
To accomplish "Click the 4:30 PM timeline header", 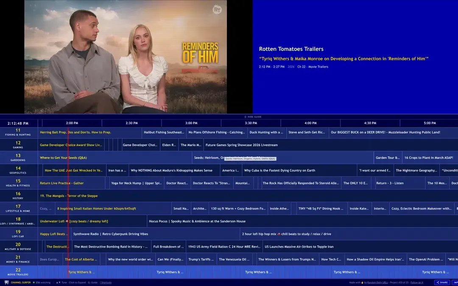I will click(x=370, y=123).
